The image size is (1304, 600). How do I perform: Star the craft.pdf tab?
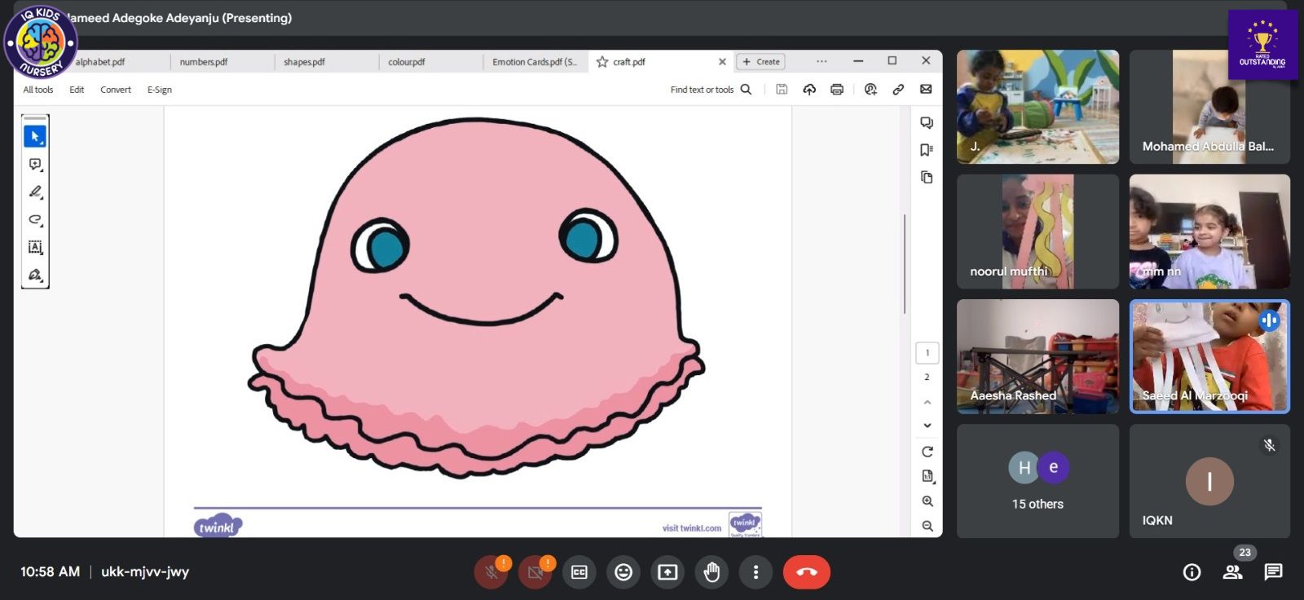click(602, 62)
